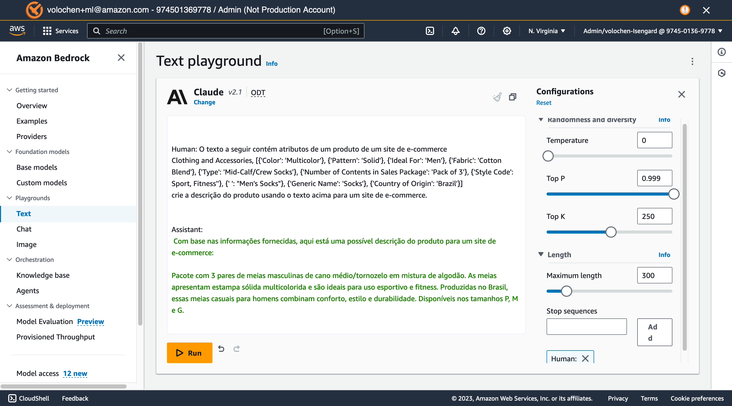Open the Chat playground page
The height and width of the screenshot is (406, 732).
(x=24, y=229)
